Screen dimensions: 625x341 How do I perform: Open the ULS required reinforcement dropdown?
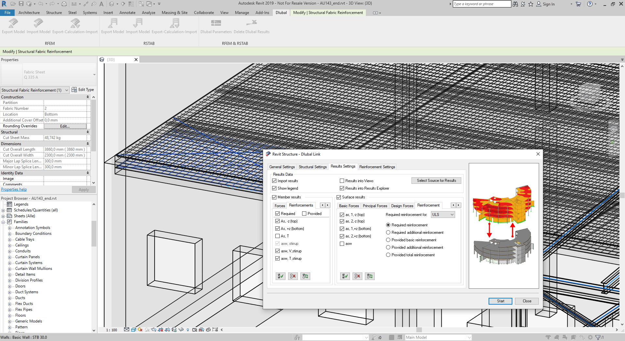[443, 215]
